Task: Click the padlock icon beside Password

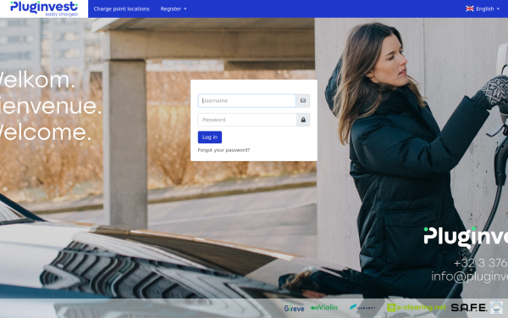Action: click(x=303, y=120)
